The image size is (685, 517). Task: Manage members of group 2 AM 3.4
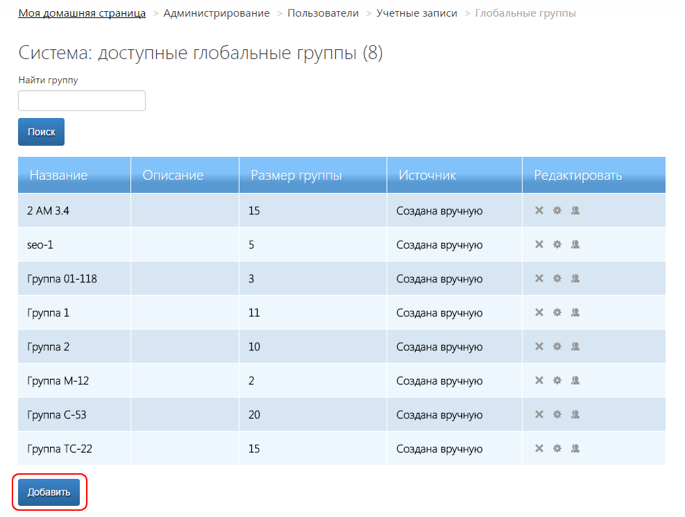(x=575, y=210)
